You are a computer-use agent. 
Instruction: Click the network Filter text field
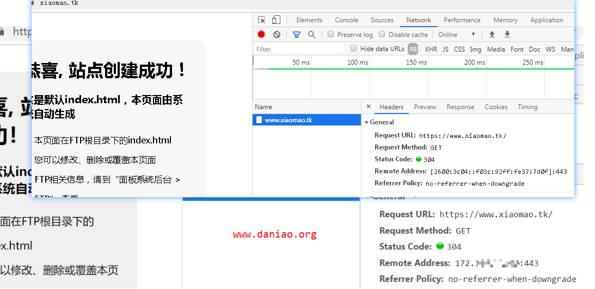tap(299, 49)
